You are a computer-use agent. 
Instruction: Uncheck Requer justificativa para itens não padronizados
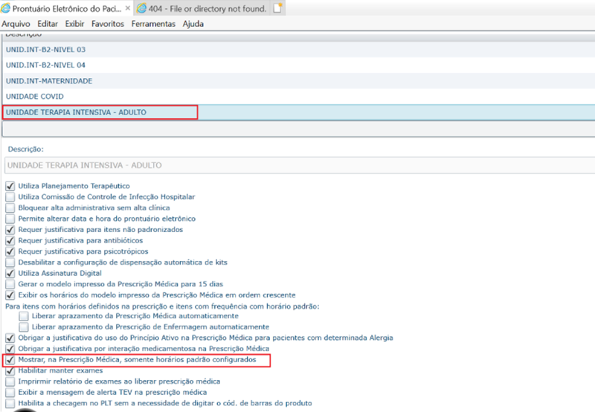tap(10, 230)
